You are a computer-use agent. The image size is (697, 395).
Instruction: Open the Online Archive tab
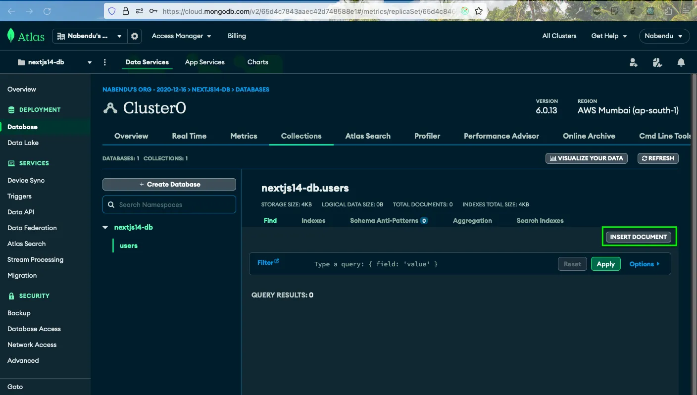point(589,136)
